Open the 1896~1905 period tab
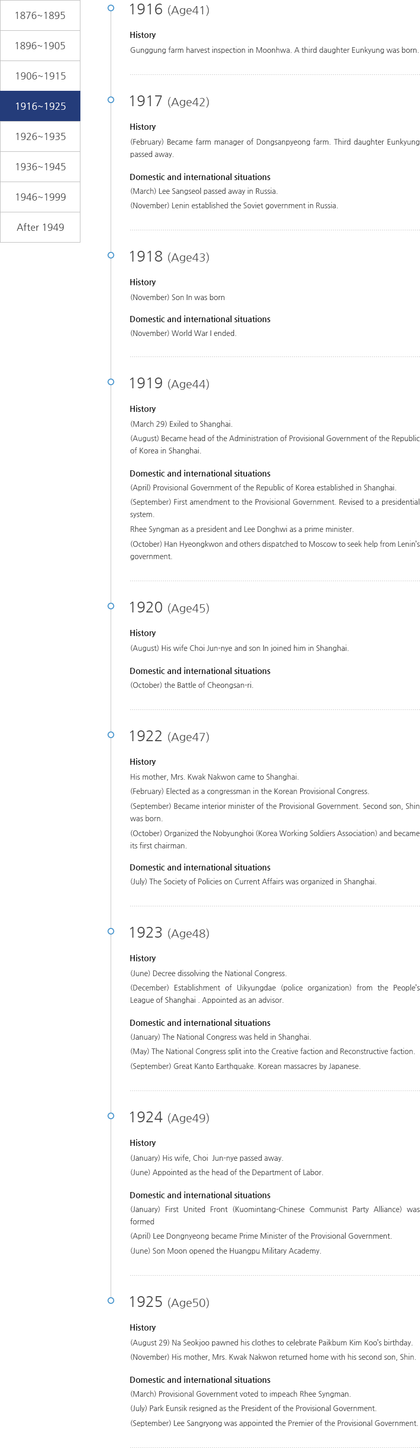Screen dimensions: 420x1448 [x=40, y=46]
